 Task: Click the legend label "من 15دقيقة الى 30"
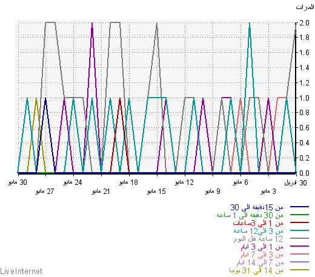click(x=257, y=207)
